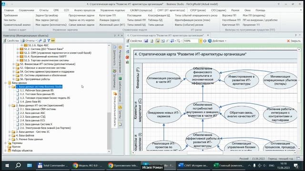This screenshot has height=171, width=305.
Task: Select 2.2 База данных АБС item
Action: [33, 113]
